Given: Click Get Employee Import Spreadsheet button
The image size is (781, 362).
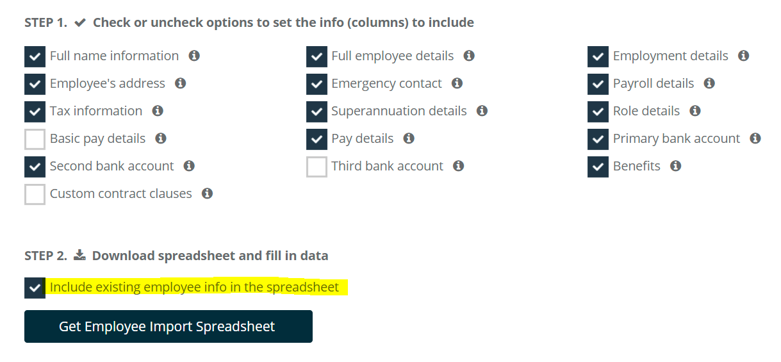Looking at the screenshot, I should pos(169,327).
